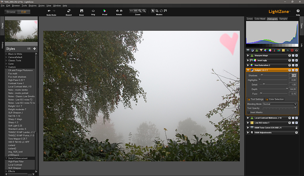This screenshot has height=176, width=304.
Task: Revert the image using the Revert icon
Action: tap(69, 11)
